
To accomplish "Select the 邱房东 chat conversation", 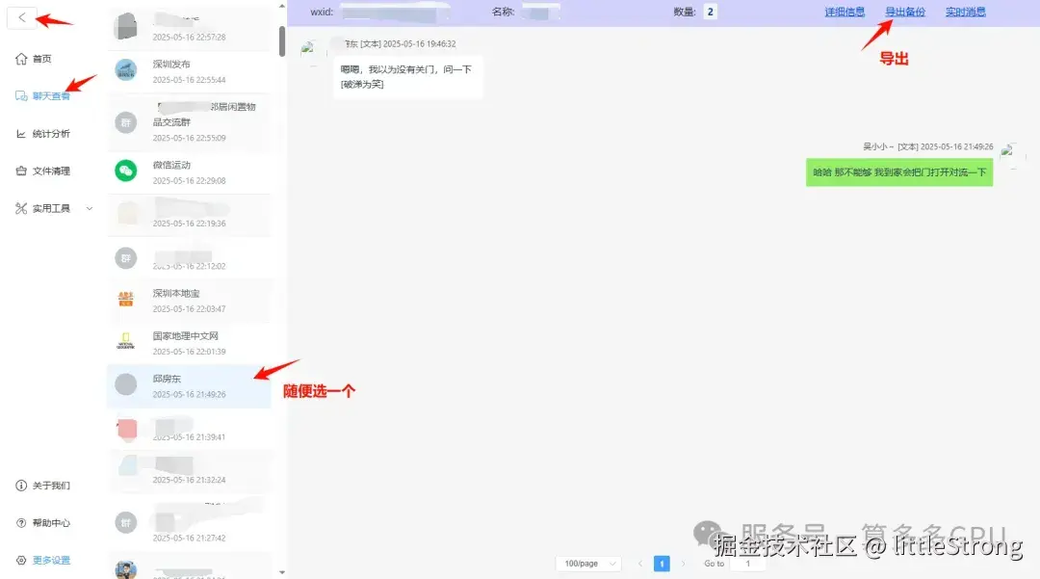I will coord(189,385).
